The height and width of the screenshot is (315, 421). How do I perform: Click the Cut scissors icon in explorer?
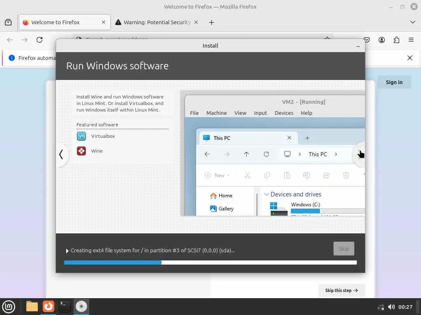[248, 176]
